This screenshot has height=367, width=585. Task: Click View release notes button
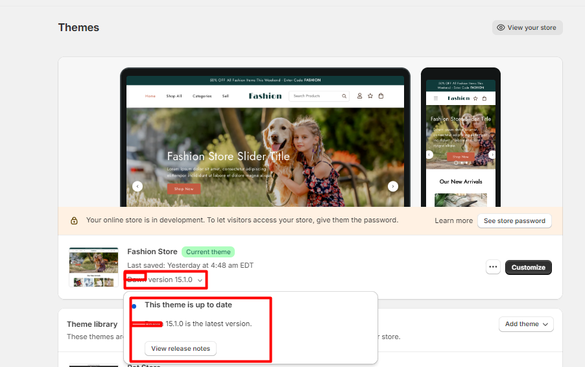(x=180, y=348)
